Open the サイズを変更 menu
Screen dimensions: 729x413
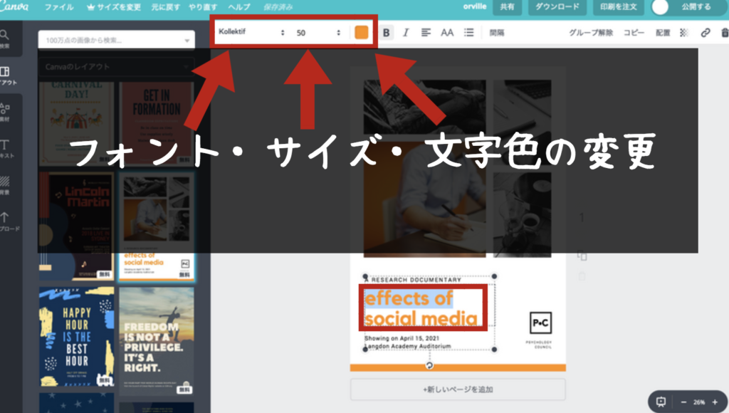click(114, 7)
